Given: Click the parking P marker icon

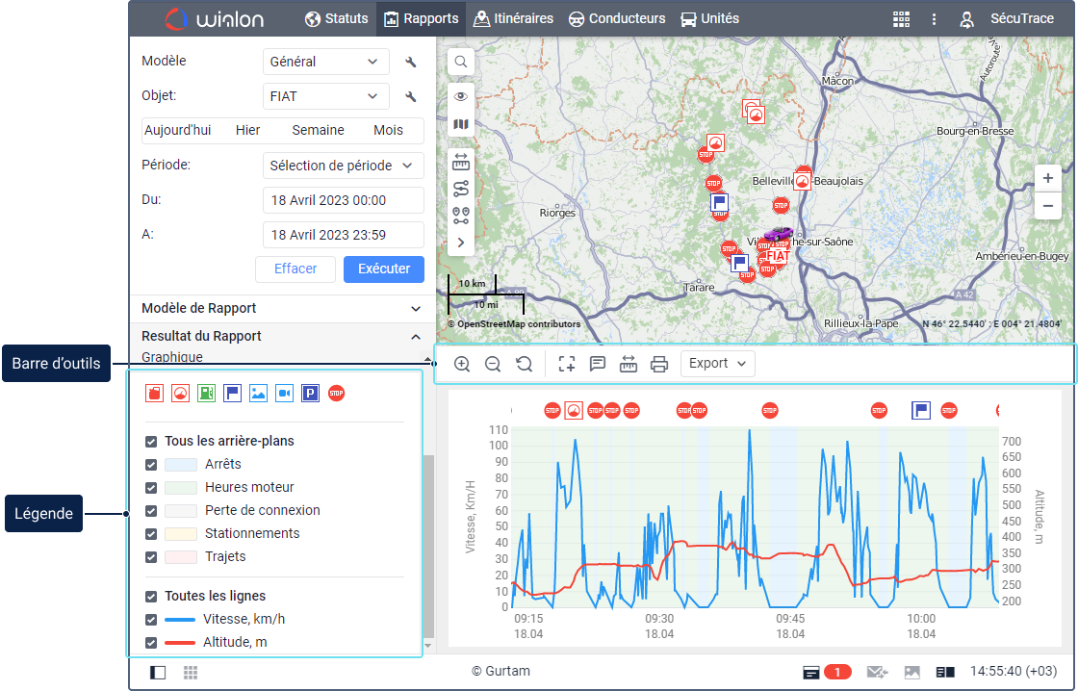Looking at the screenshot, I should [x=310, y=394].
